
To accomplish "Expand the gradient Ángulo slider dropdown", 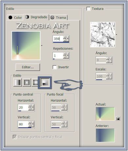I will click(x=68, y=39).
